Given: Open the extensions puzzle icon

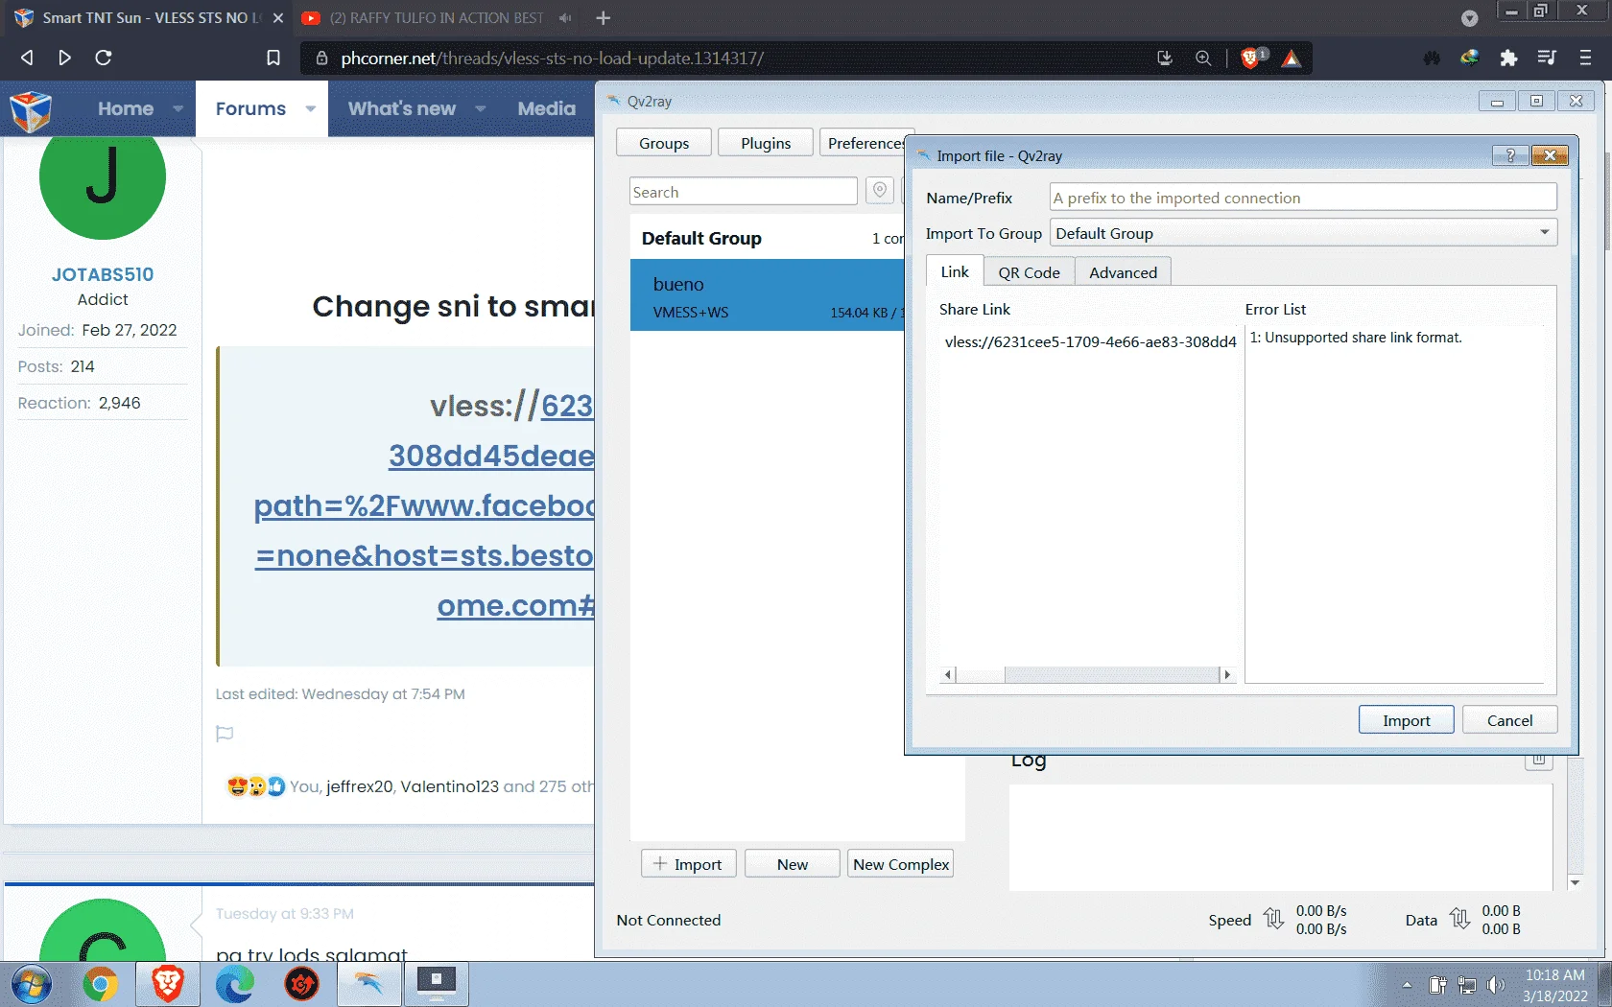Looking at the screenshot, I should click(x=1508, y=58).
